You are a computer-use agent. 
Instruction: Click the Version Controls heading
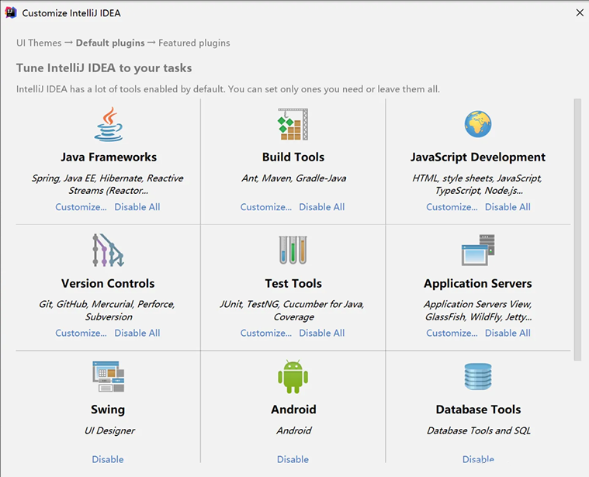click(x=108, y=283)
